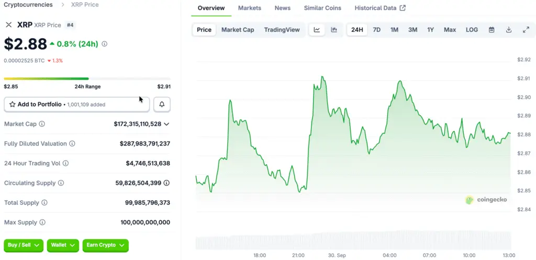The height and width of the screenshot is (260, 536).
Task: Click the $2.88 price value
Action: 25,44
